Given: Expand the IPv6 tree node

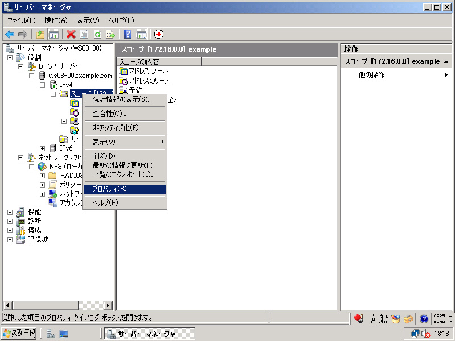Looking at the screenshot, I should coord(43,148).
